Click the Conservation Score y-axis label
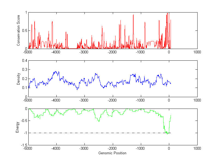218x163 pixels. [x=19, y=30]
